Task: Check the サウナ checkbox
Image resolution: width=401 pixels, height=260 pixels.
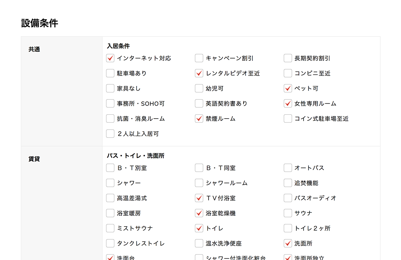Action: (288, 213)
